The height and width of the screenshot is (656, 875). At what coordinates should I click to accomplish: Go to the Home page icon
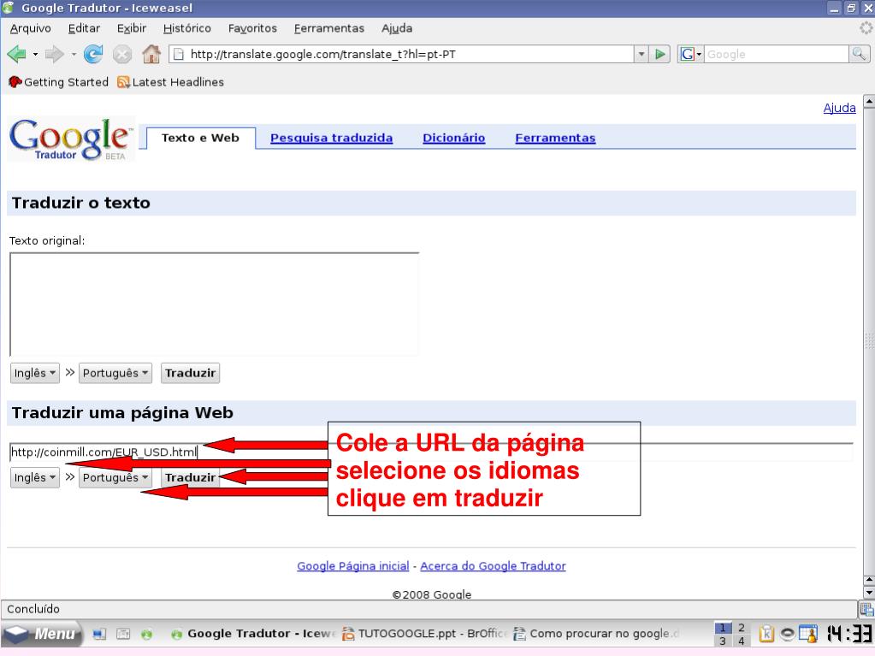[151, 54]
